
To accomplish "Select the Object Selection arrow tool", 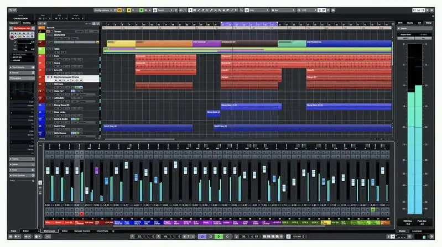I will pos(191,10).
